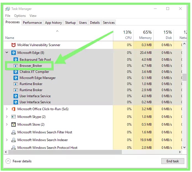Screen dimensions: 192x172
Task: Switch to the Performance tab
Action: (32, 23)
